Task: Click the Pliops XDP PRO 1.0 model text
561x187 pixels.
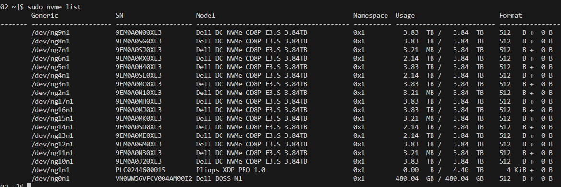Action: coord(231,170)
